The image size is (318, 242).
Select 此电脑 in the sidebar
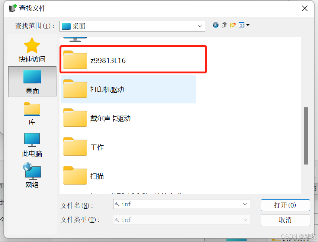coord(32,145)
